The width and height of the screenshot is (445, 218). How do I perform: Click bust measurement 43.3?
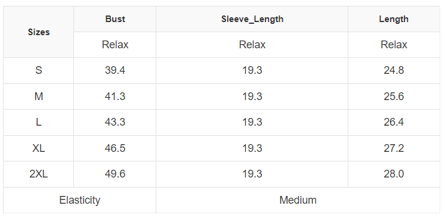(115, 122)
